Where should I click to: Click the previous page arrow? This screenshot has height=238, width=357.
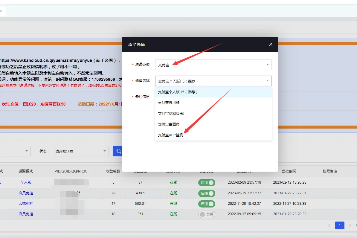point(329,225)
